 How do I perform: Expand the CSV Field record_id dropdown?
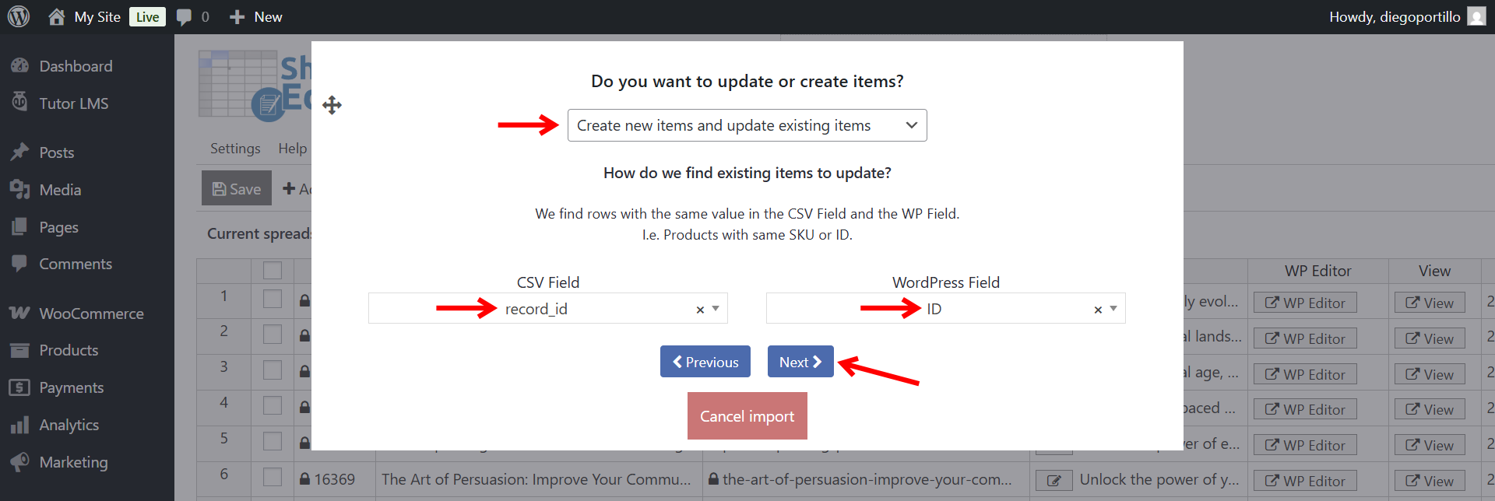click(x=716, y=309)
